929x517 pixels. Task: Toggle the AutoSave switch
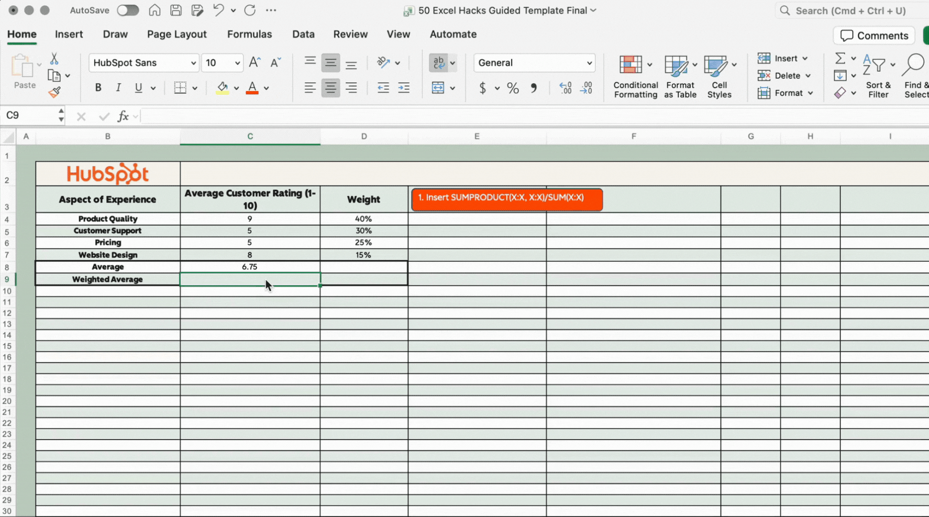(127, 10)
